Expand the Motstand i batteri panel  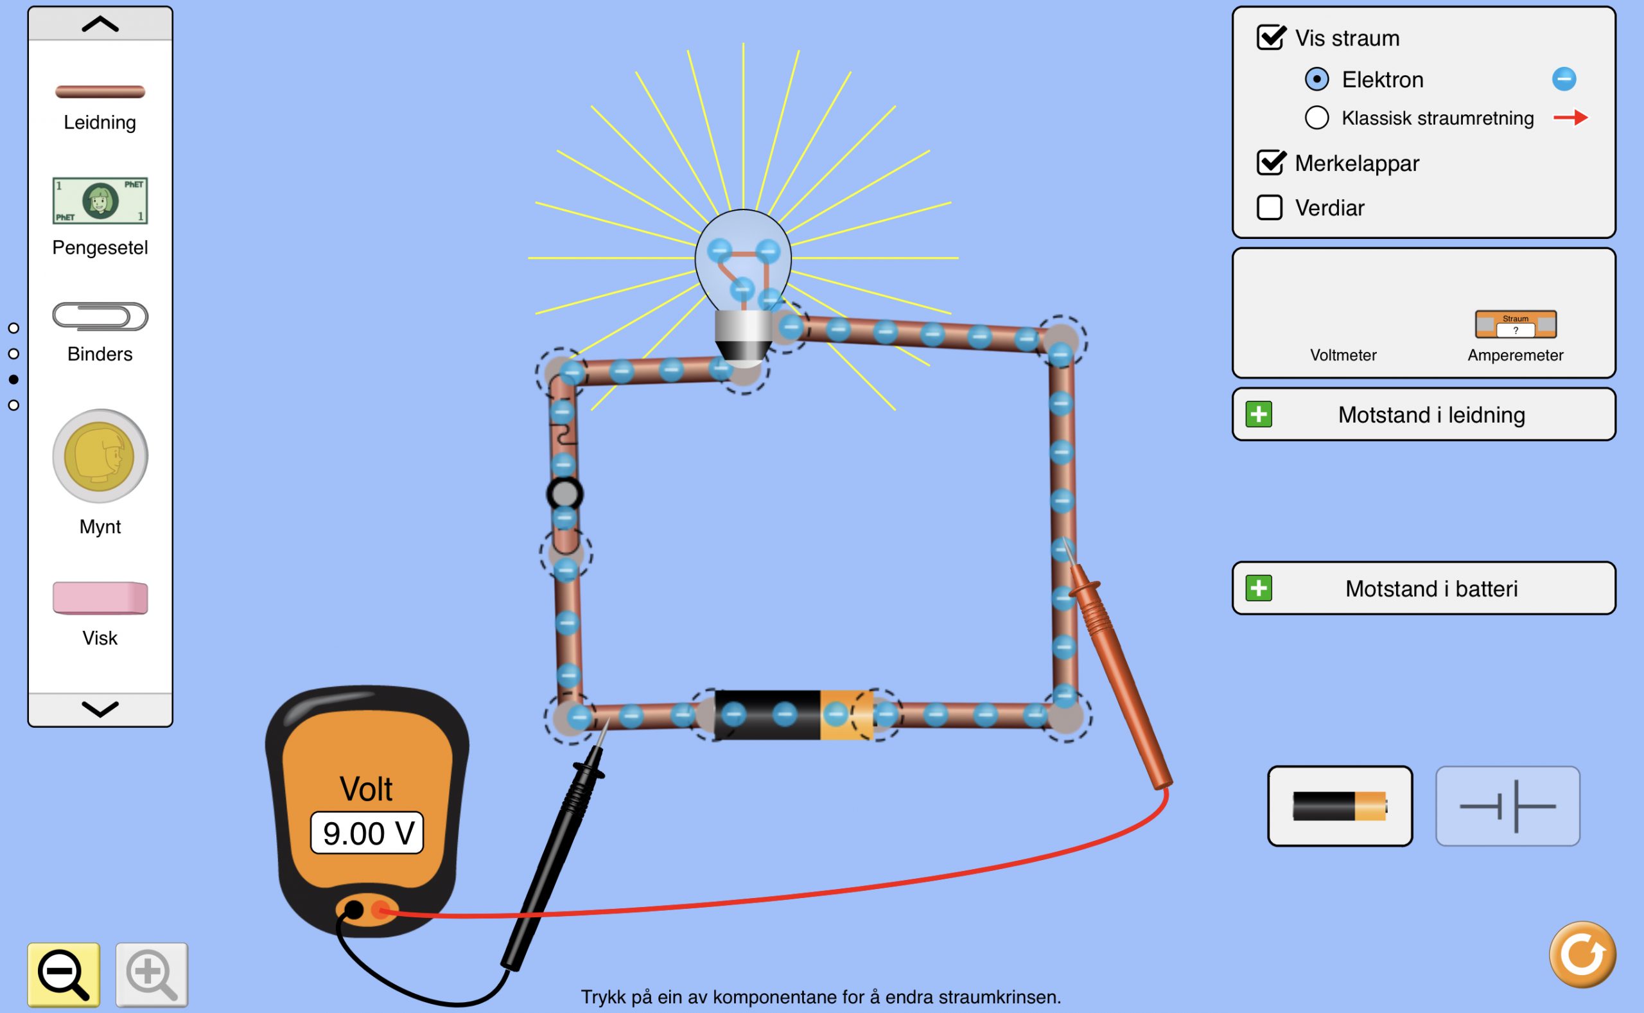(1259, 588)
